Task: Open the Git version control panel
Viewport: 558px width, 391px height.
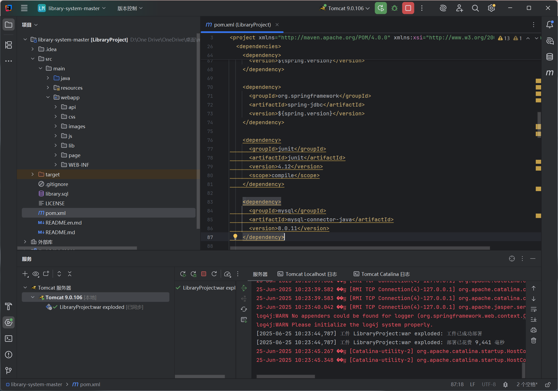Action: [x=9, y=370]
